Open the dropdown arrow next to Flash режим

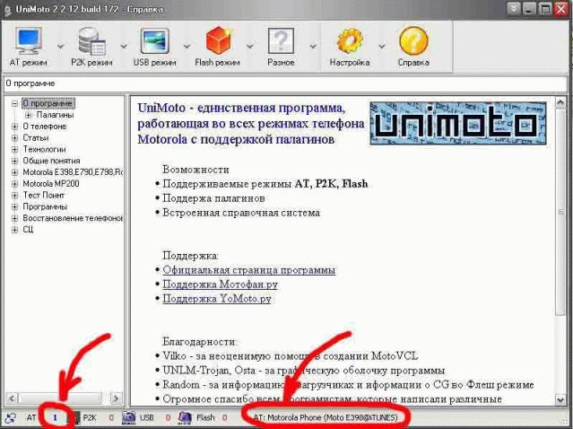coord(250,46)
